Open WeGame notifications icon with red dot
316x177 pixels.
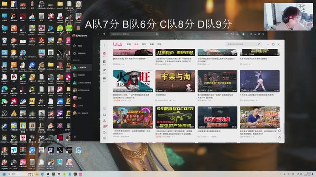tap(232, 34)
